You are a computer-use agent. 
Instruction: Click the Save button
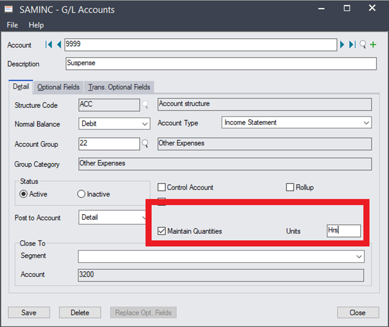[x=29, y=313]
